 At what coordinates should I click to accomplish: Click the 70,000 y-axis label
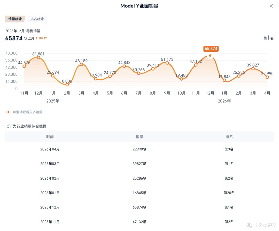(11, 53)
